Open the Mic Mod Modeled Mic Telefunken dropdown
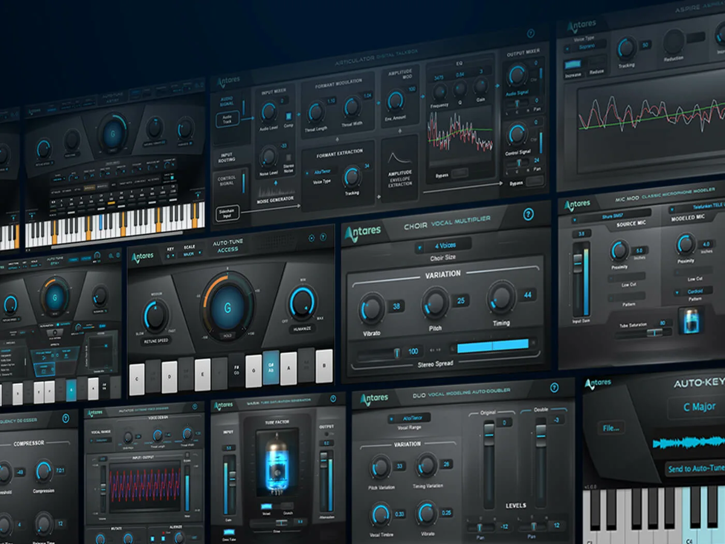Image resolution: width=725 pixels, height=544 pixels. [x=697, y=207]
